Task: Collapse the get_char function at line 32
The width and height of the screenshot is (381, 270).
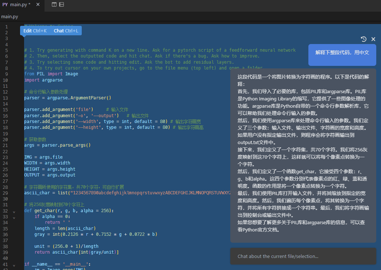Action: click(14, 212)
